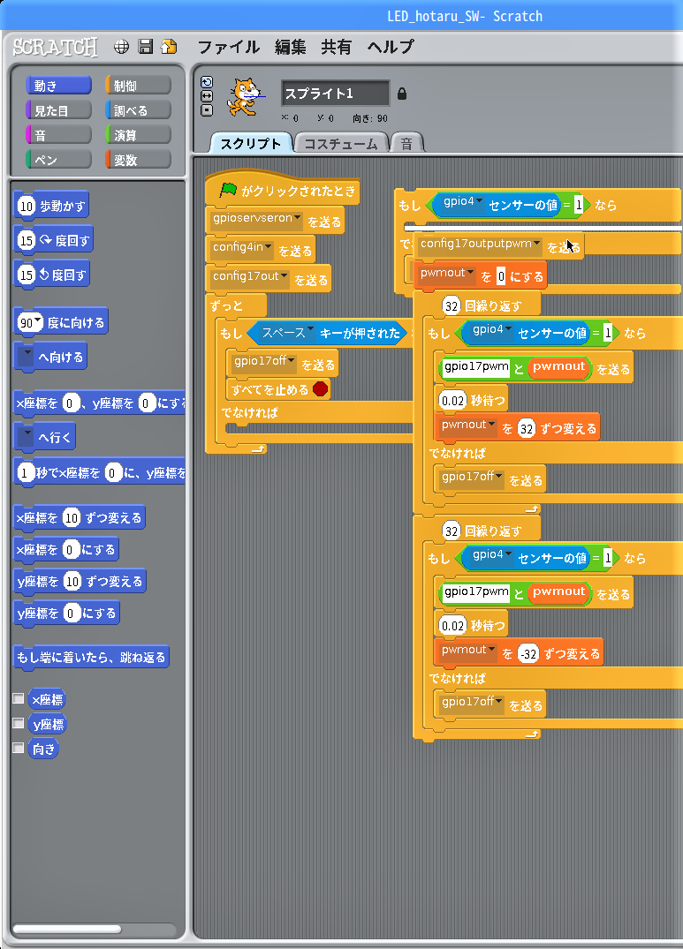This screenshot has height=949, width=683.
Task: Click the x座標 reporter block
Action: click(x=47, y=700)
